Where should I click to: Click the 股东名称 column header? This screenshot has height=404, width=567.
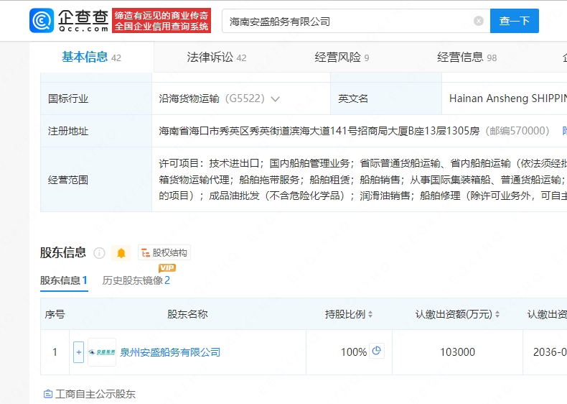[x=187, y=314]
